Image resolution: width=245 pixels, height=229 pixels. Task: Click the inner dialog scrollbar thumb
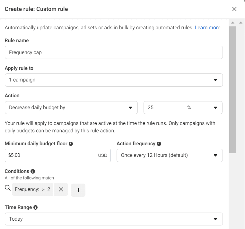tap(232, 90)
